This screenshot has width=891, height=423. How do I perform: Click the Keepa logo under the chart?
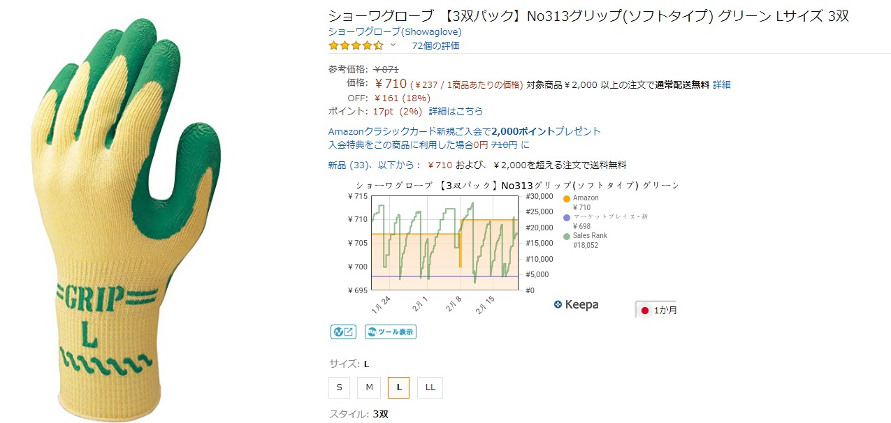[x=576, y=304]
